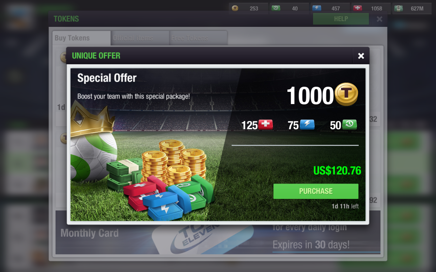436x272 pixels.
Task: Switch to the Buy Tokens tab
Action: (x=81, y=38)
